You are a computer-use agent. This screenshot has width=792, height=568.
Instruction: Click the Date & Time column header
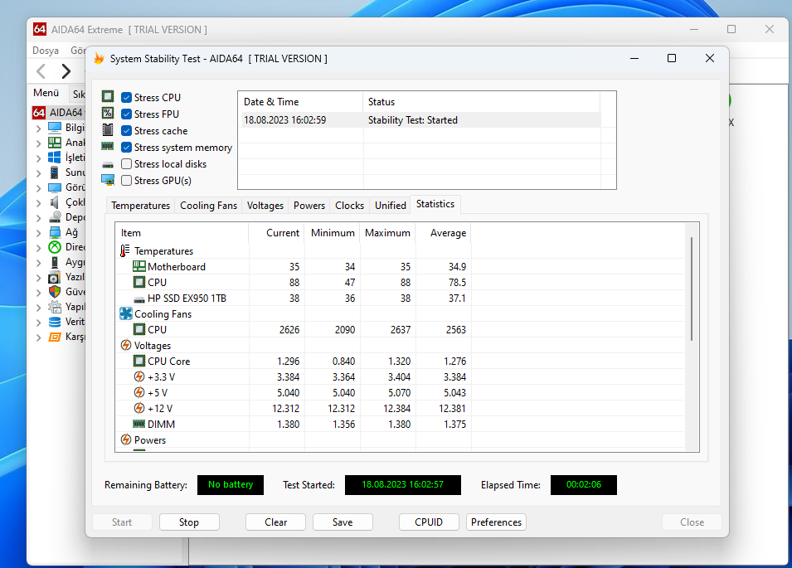[x=300, y=102]
